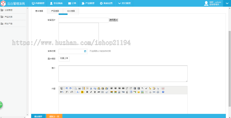The width and height of the screenshot is (231, 118).
Task: Open the H1 heading format dropdown
Action: [x=62, y=92]
